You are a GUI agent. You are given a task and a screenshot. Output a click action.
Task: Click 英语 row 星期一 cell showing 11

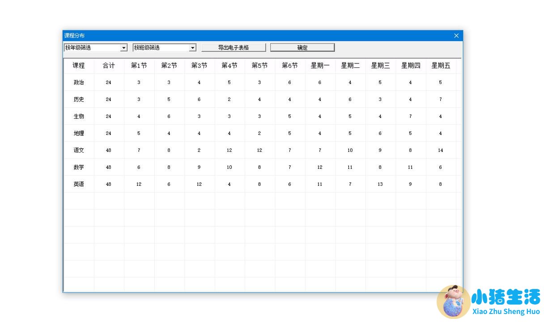[x=320, y=184]
